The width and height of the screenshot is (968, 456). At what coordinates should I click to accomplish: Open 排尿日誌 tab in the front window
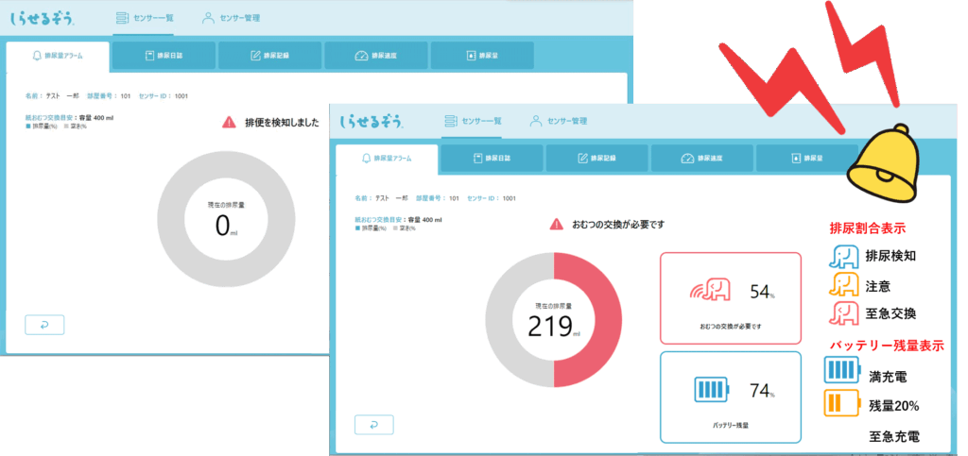pos(492,159)
